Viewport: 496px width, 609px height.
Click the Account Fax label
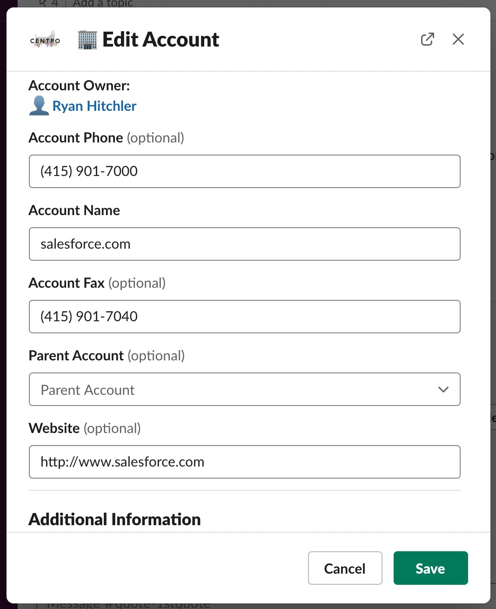pos(67,283)
